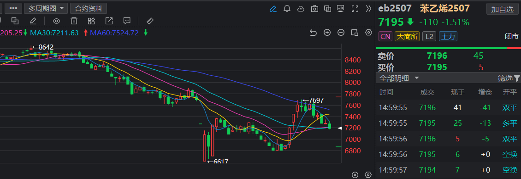Click the bid price 7195 in 买价 row
Viewport: 521px width, 179px height.
coord(437,67)
